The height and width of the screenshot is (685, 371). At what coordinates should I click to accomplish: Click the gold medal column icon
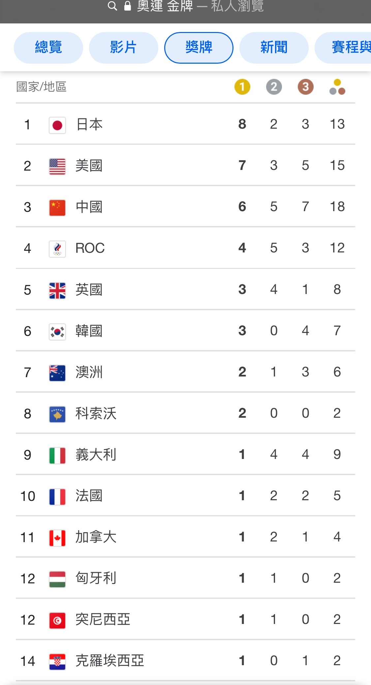click(242, 87)
